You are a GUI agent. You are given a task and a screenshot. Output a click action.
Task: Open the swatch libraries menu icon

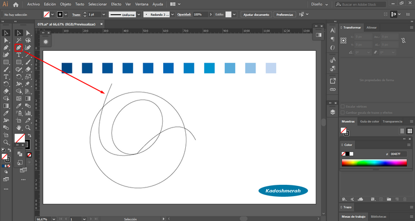pos(344,199)
